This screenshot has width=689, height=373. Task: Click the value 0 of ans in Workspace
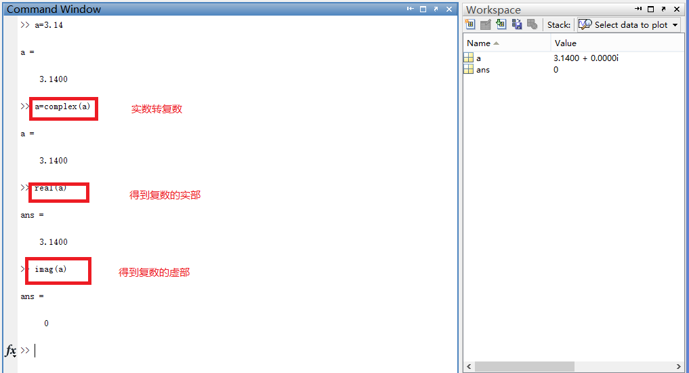click(556, 70)
